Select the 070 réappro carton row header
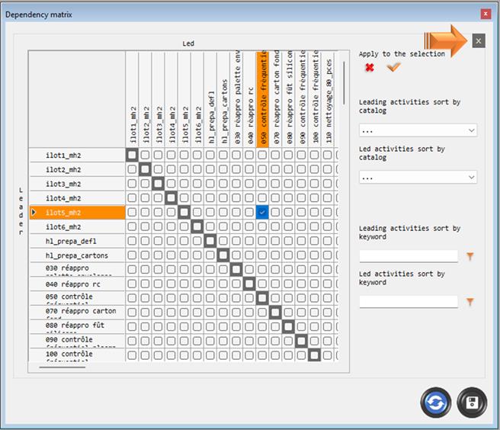500x430 pixels. (77, 313)
